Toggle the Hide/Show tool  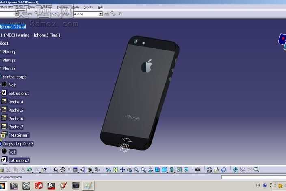[179, 170]
